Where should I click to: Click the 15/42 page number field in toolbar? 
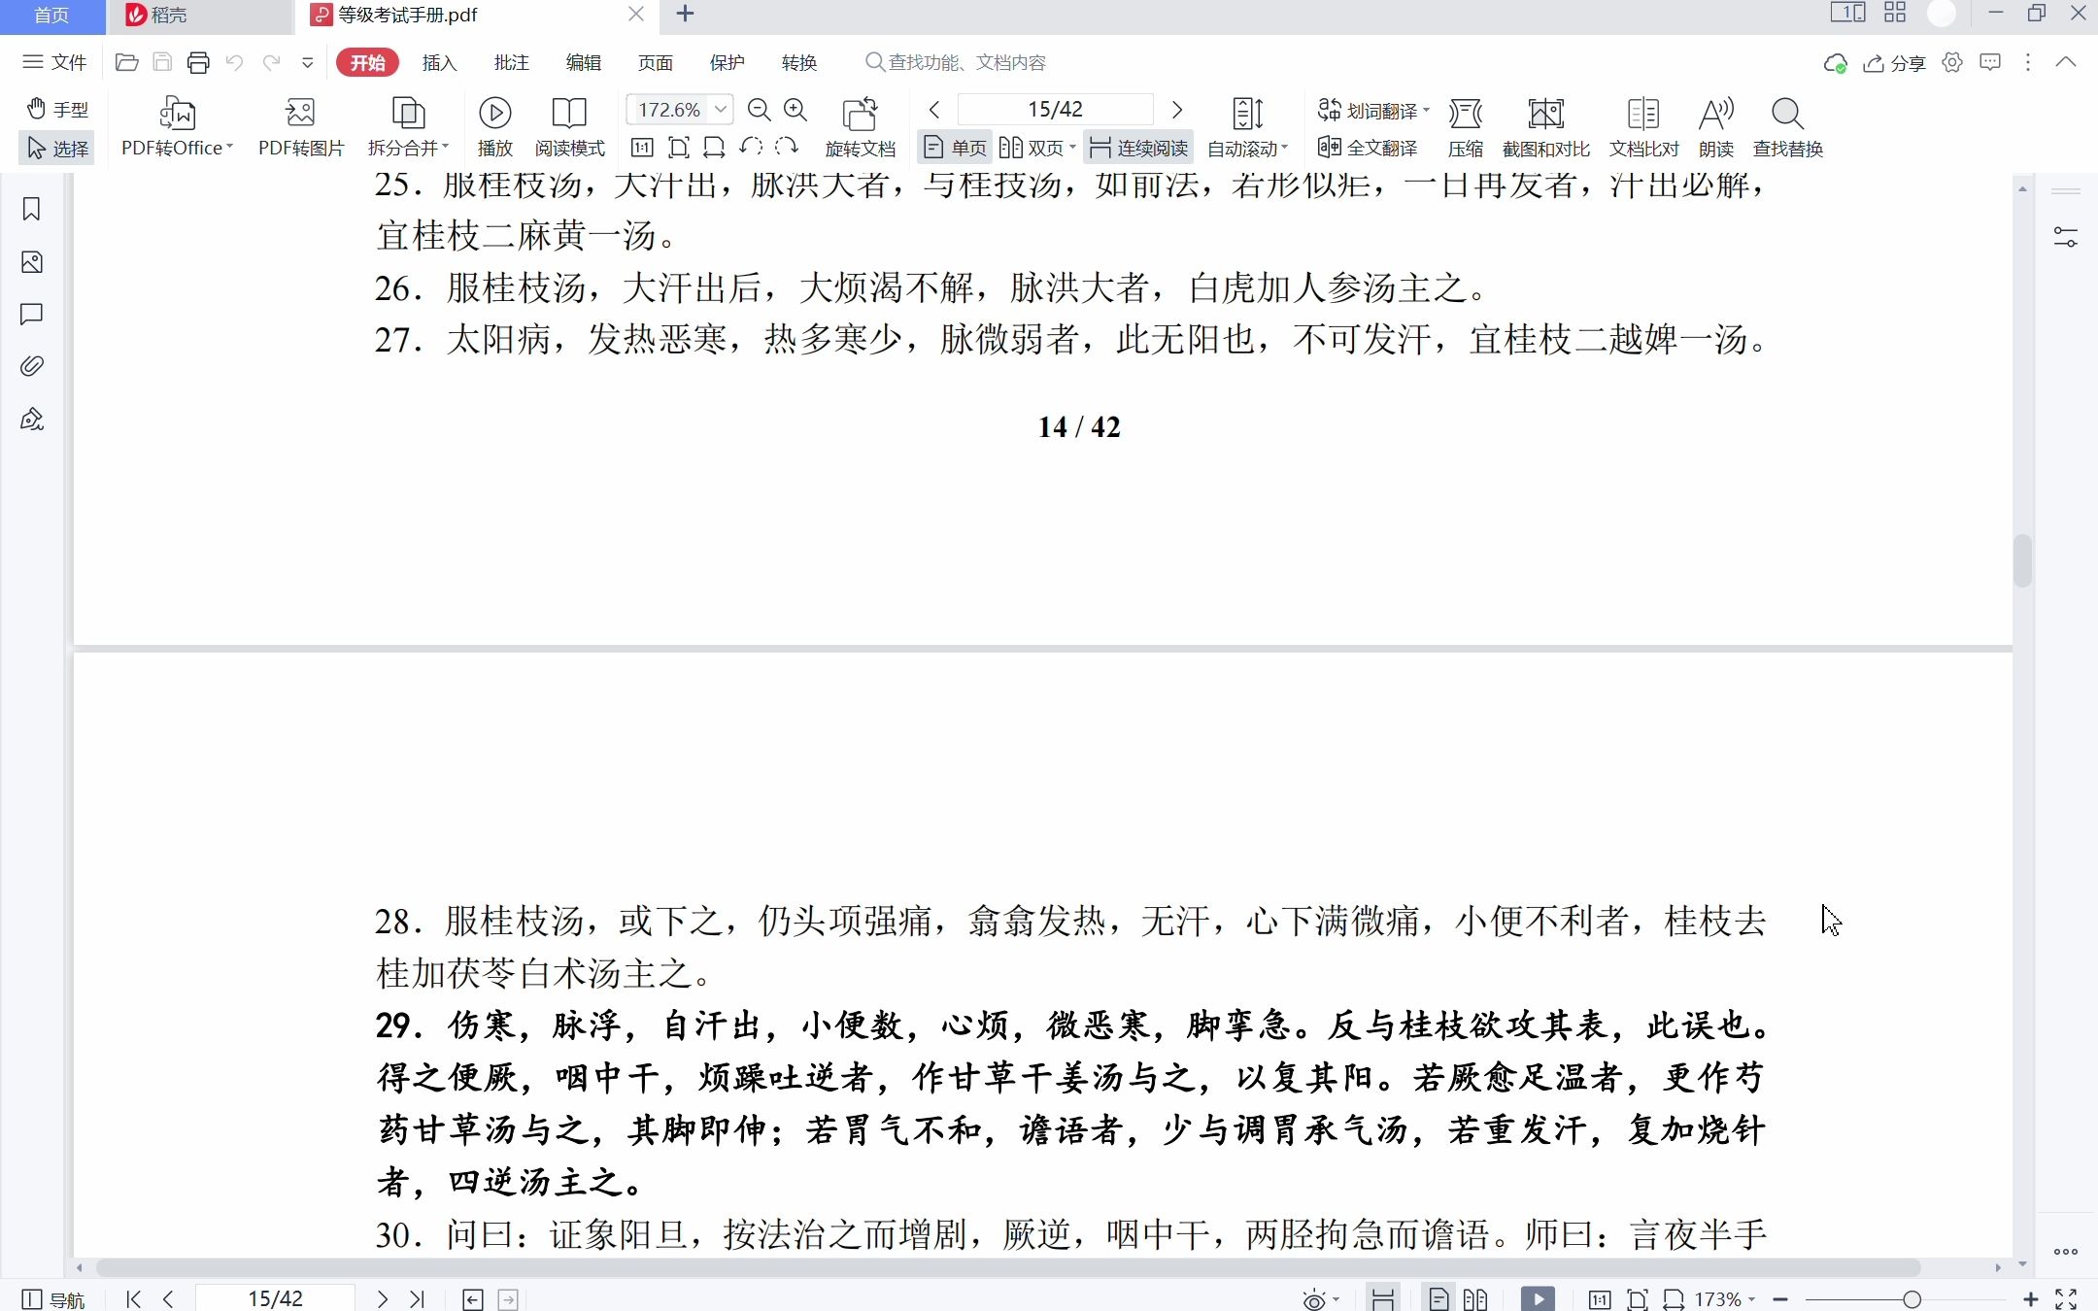pyautogui.click(x=1055, y=109)
